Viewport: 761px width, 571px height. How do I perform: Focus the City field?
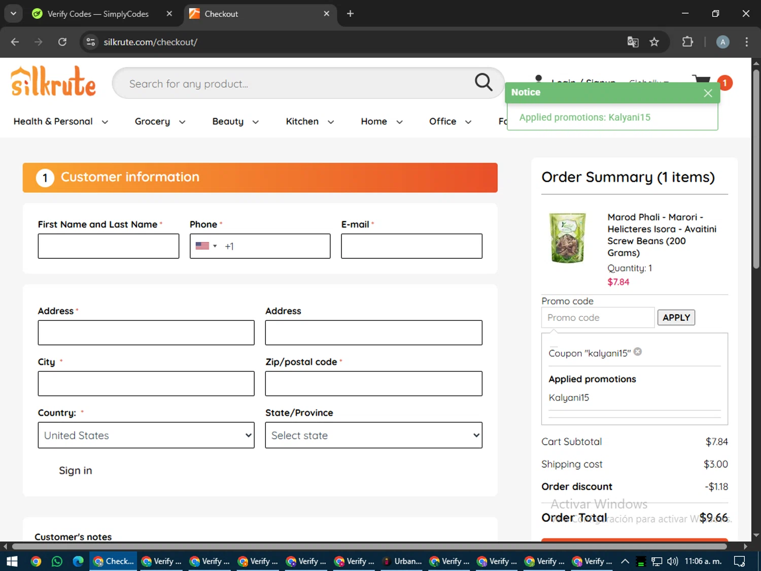click(x=146, y=383)
